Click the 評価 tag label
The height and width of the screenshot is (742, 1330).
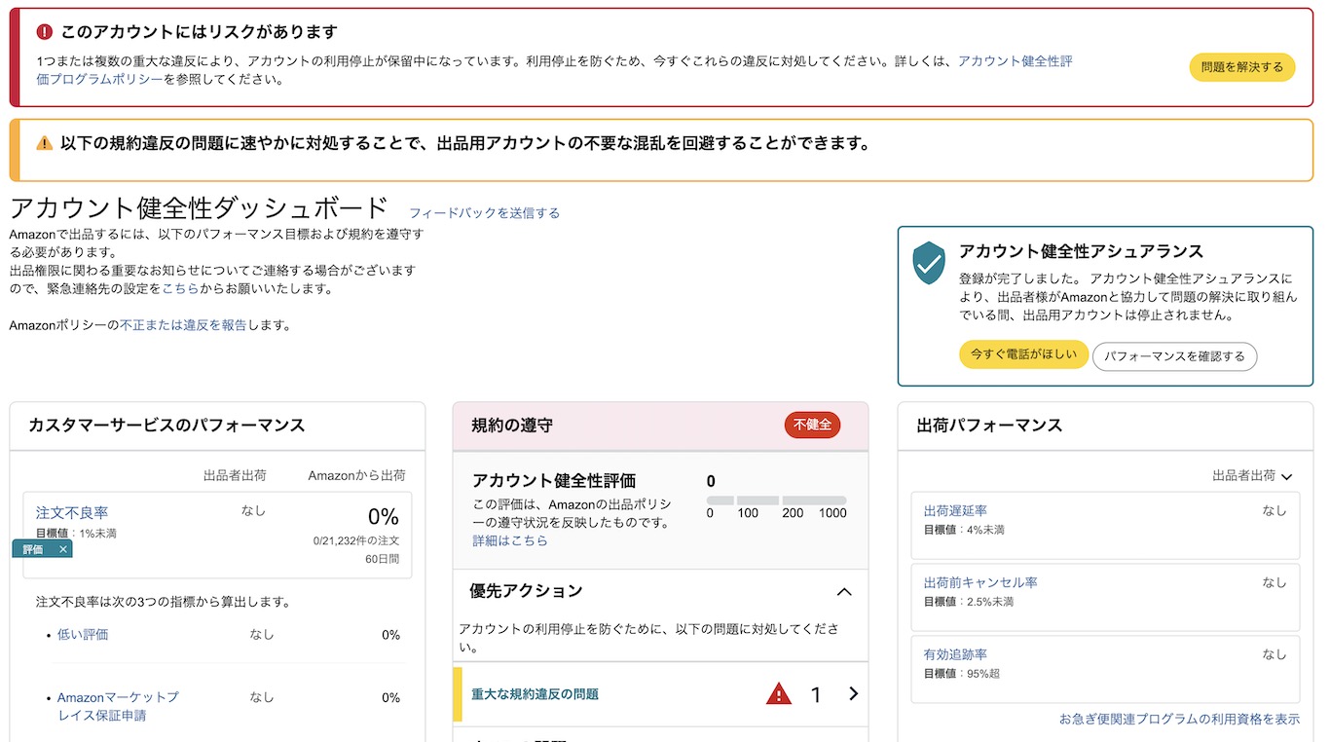[x=33, y=549]
